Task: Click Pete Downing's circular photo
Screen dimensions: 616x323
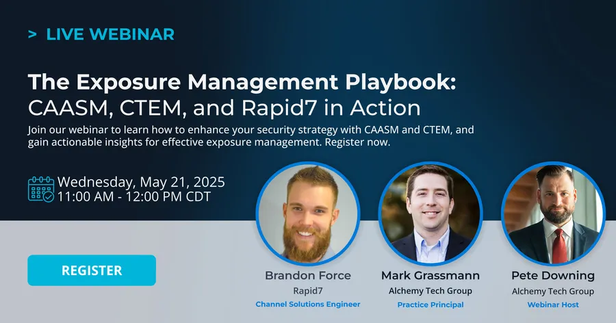Action: pyautogui.click(x=553, y=214)
